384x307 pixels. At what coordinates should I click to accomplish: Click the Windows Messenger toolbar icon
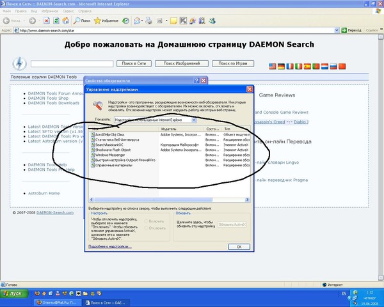pos(212,21)
